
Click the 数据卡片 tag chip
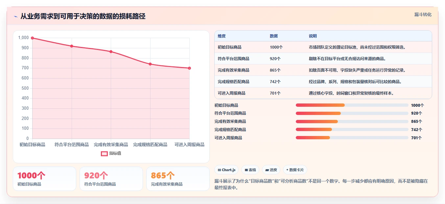pos(295,170)
